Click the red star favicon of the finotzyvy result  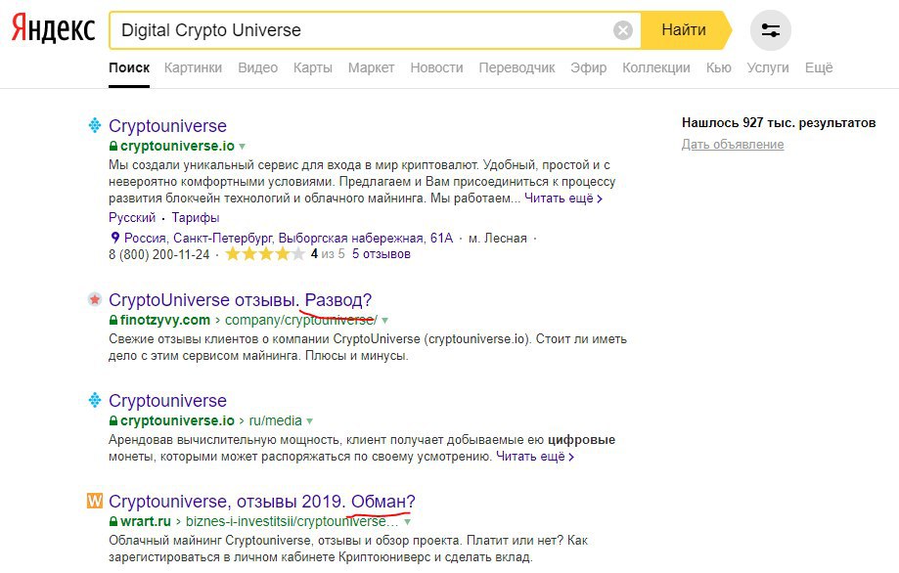pos(95,299)
